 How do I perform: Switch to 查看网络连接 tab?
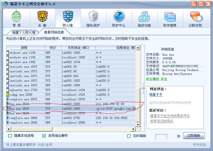point(54,32)
